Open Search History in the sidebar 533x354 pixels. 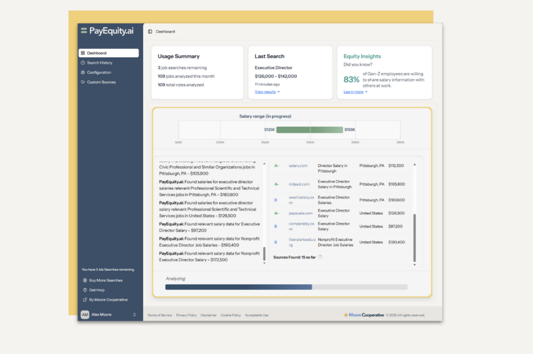pyautogui.click(x=99, y=63)
